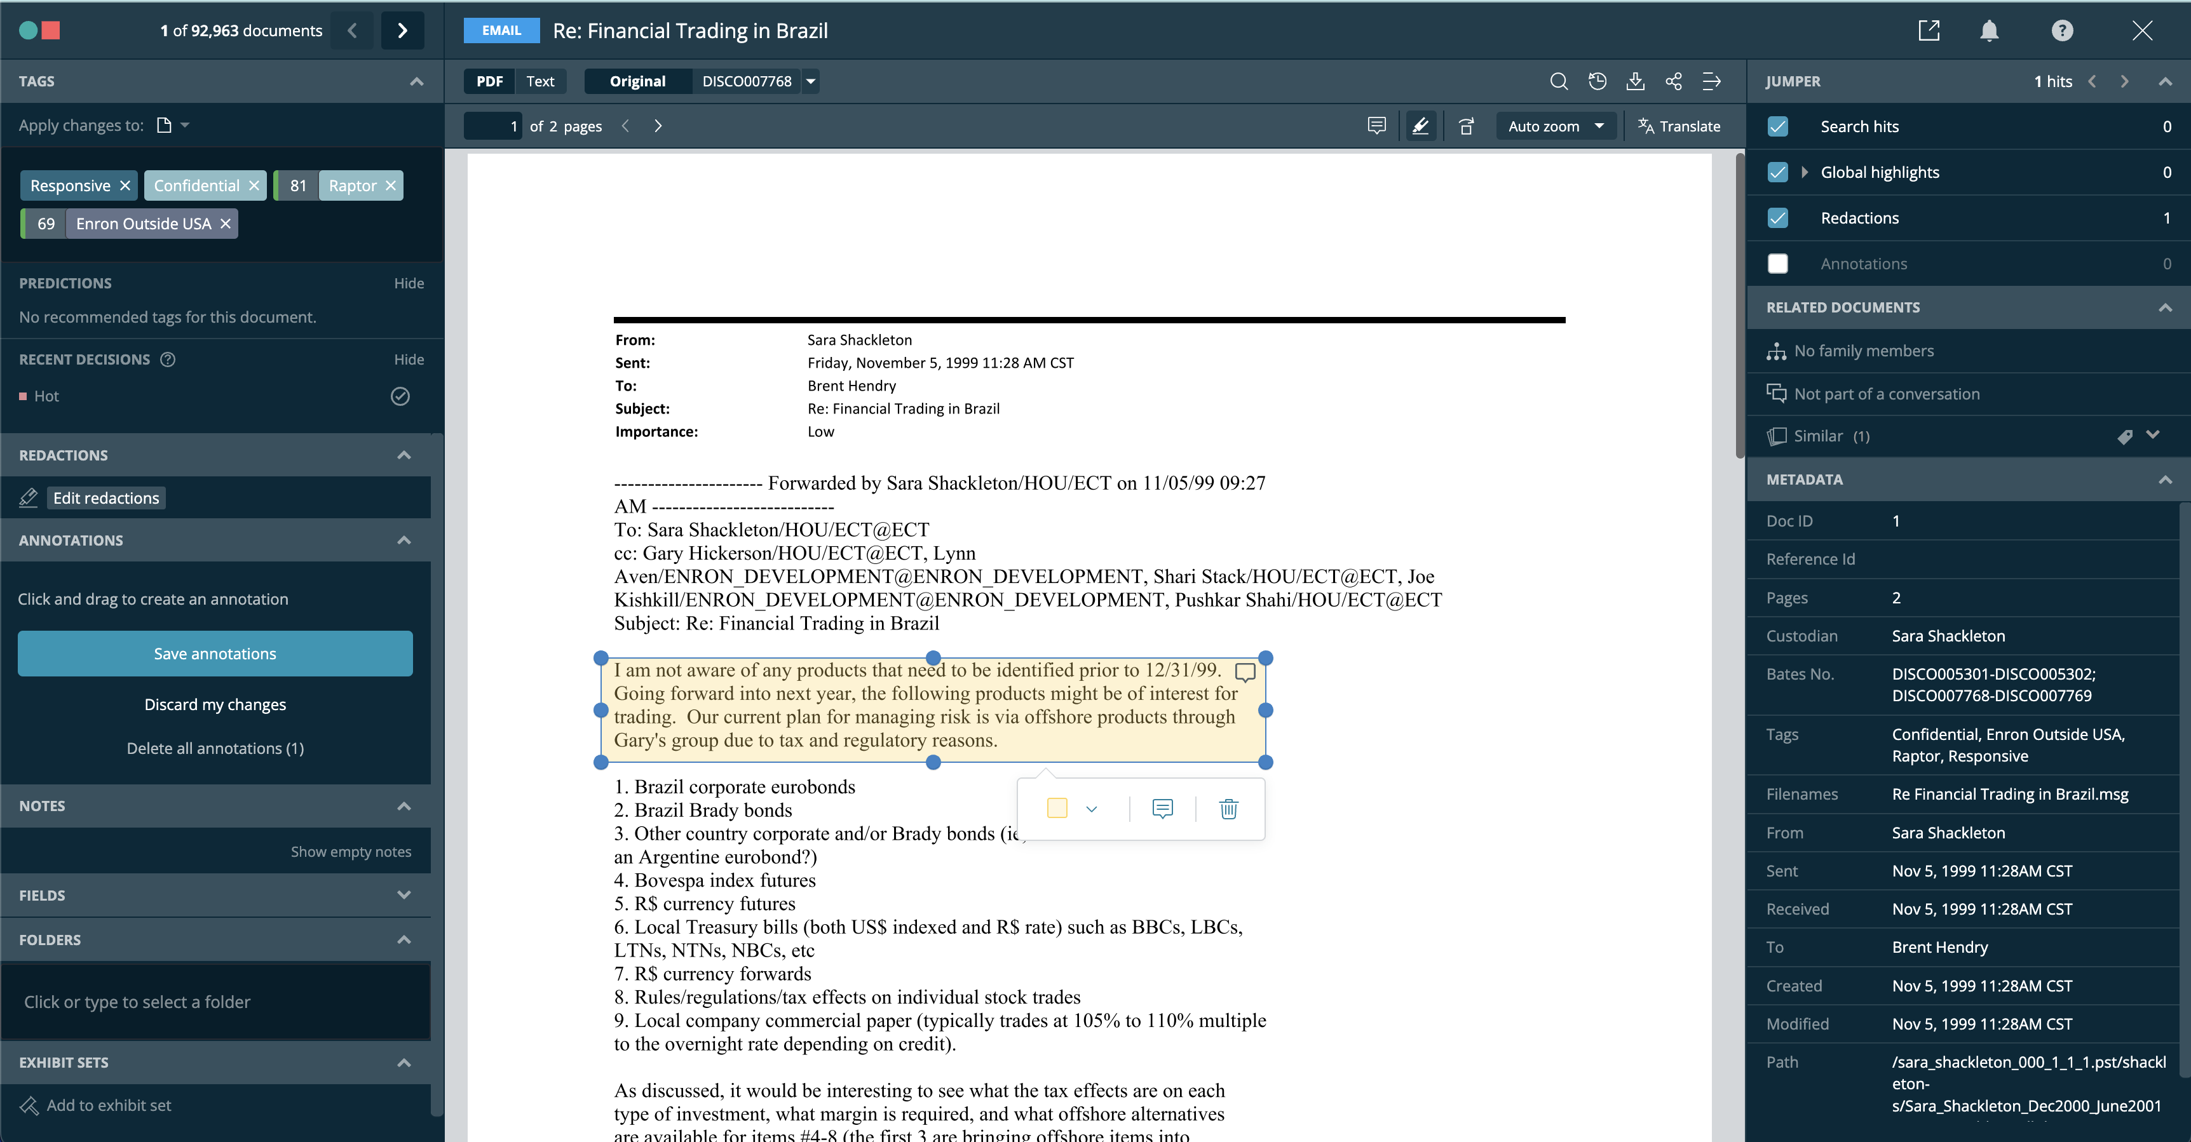This screenshot has width=2191, height=1142.
Task: Open the document search magnifier icon
Action: pyautogui.click(x=1558, y=82)
